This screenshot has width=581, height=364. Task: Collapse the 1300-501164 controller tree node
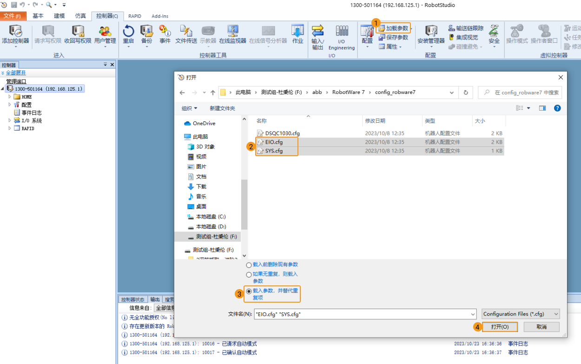(x=3, y=88)
